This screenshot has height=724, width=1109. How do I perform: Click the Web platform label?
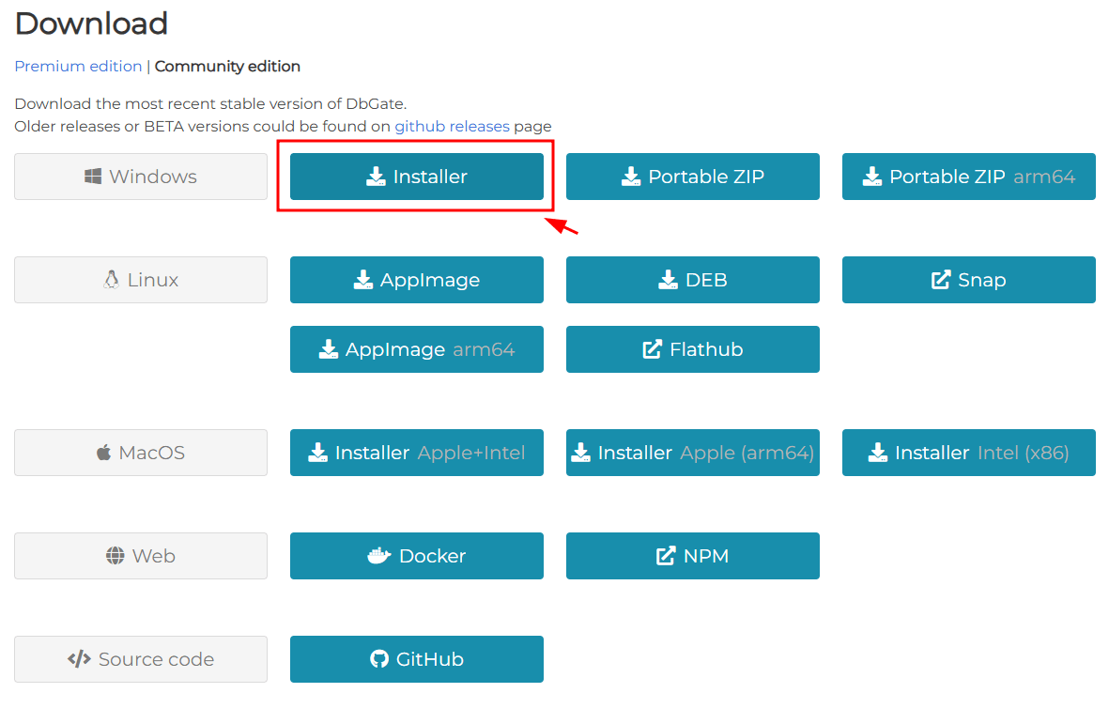click(141, 556)
